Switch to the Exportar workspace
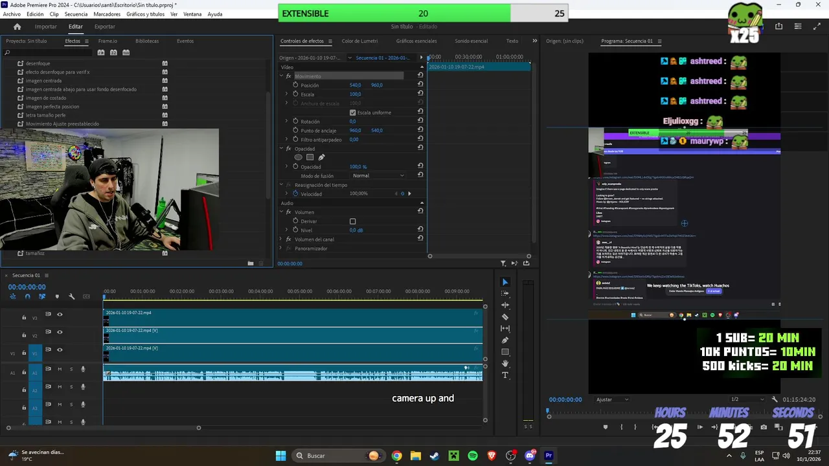The height and width of the screenshot is (466, 829). (104, 27)
